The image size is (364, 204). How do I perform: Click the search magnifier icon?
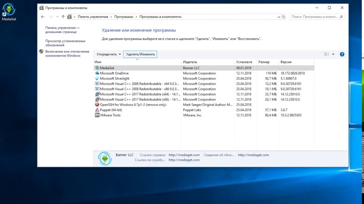[x=342, y=17]
